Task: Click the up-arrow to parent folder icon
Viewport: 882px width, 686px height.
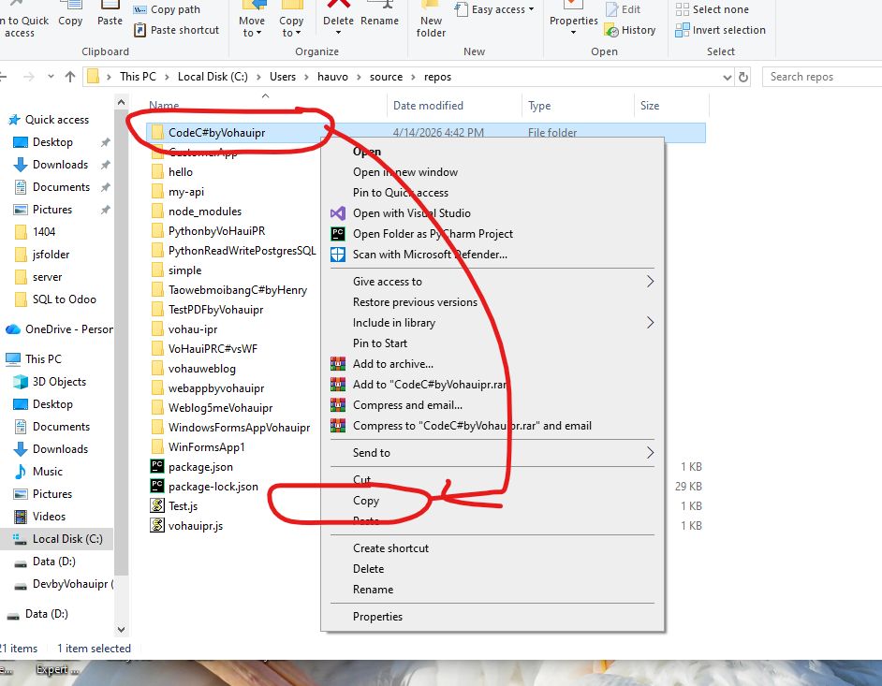Action: pyautogui.click(x=71, y=77)
